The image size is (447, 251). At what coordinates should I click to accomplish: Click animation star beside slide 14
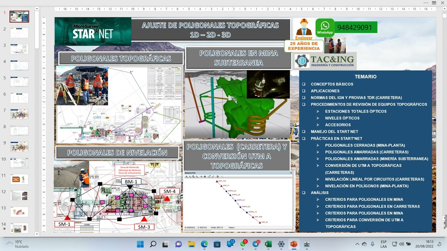[4, 229]
